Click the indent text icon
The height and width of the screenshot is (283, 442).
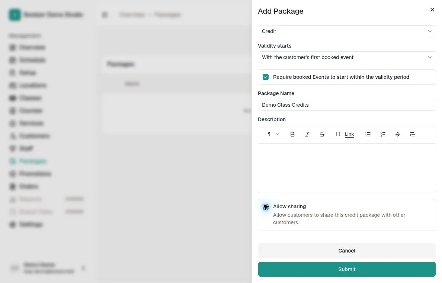coord(412,134)
